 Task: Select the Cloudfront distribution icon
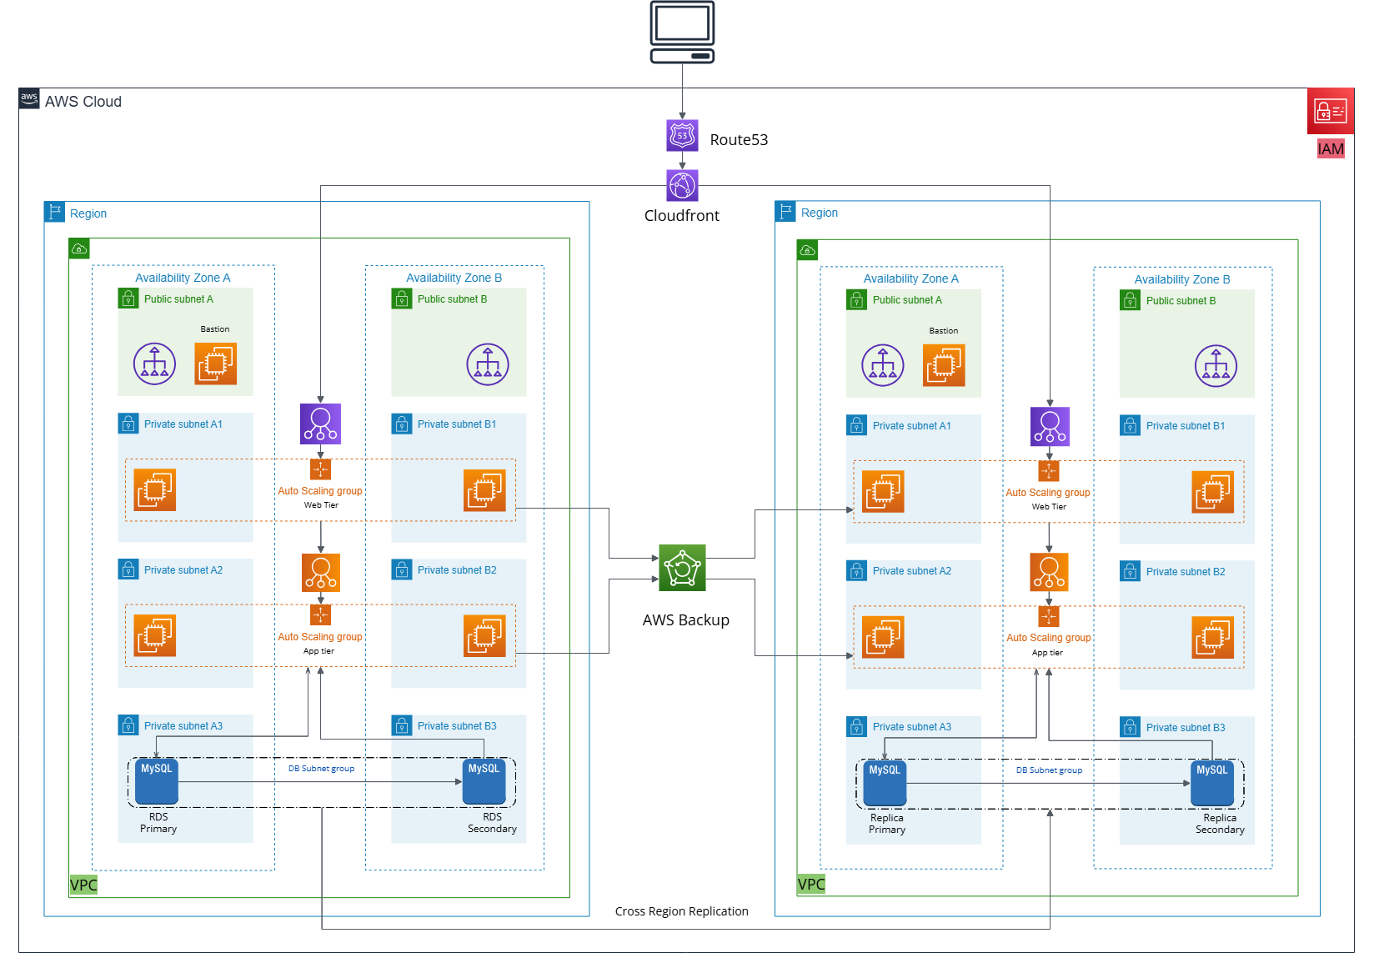click(x=682, y=185)
